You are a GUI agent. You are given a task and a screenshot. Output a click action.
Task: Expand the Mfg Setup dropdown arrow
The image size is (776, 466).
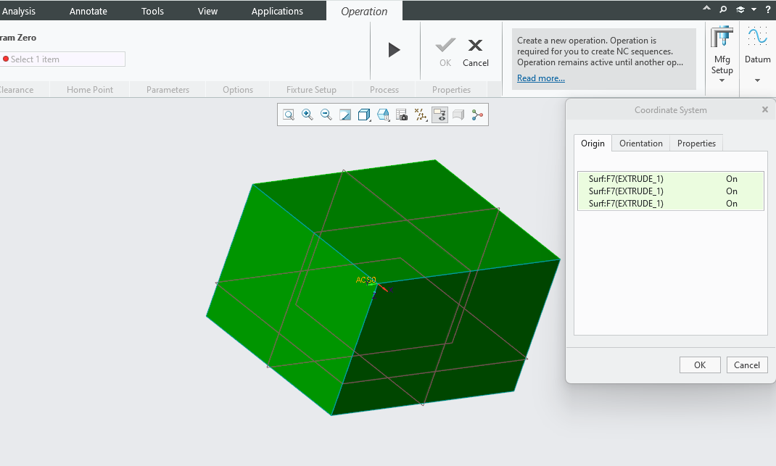[x=722, y=80]
